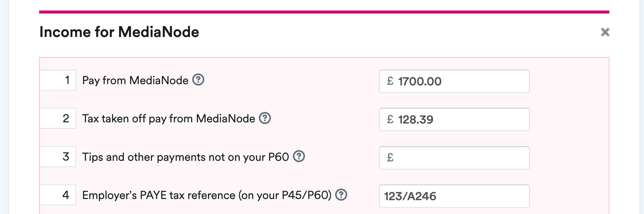Viewport: 644px width, 214px height.
Task: Click the Tax taken off pay field
Action: (455, 119)
